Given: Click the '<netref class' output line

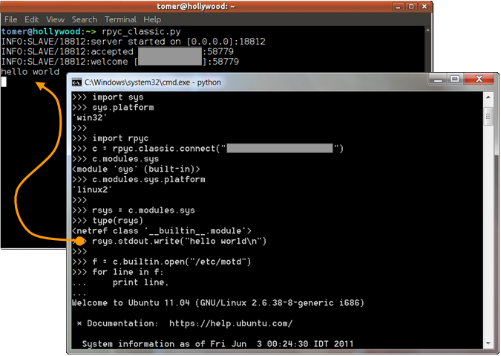Looking at the screenshot, I should coord(162,231).
